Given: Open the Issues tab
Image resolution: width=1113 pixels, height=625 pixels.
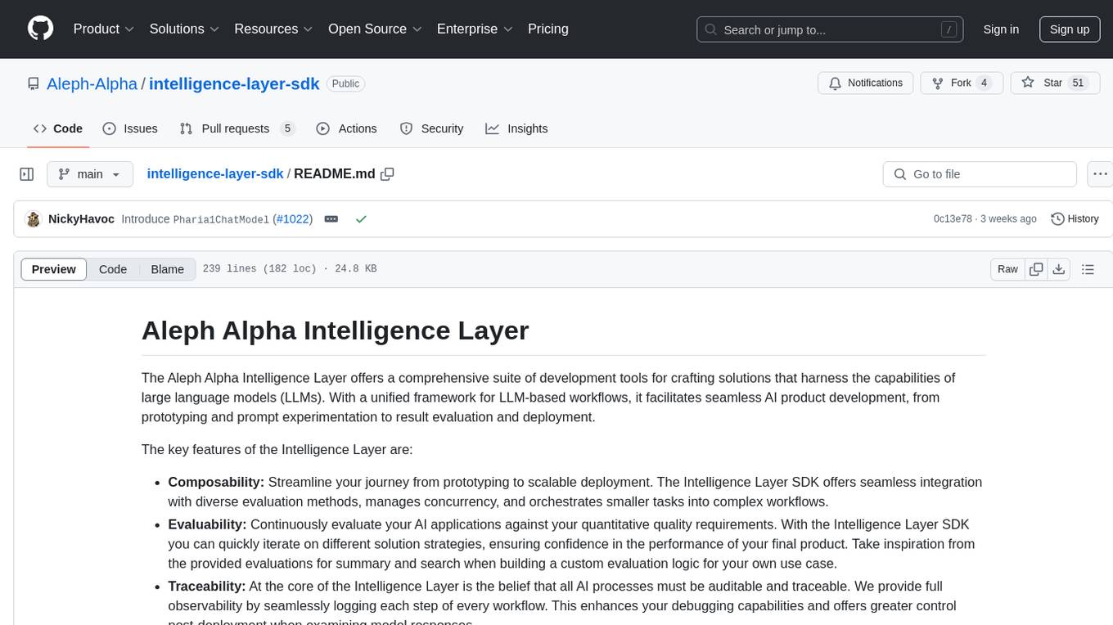Looking at the screenshot, I should coord(130,128).
